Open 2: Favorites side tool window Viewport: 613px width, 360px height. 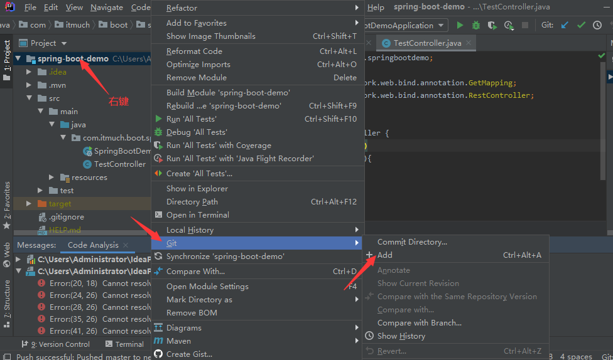pos(7,205)
